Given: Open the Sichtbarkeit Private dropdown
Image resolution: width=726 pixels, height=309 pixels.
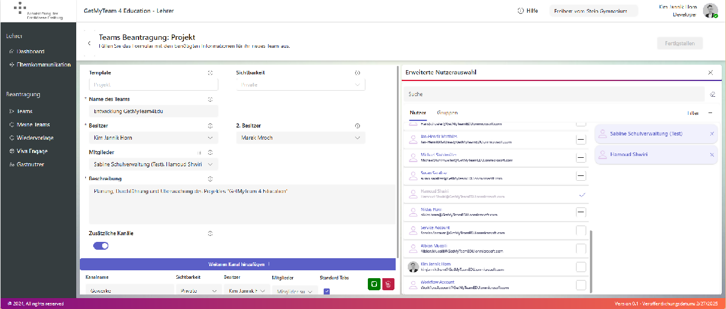Looking at the screenshot, I should coord(301,85).
